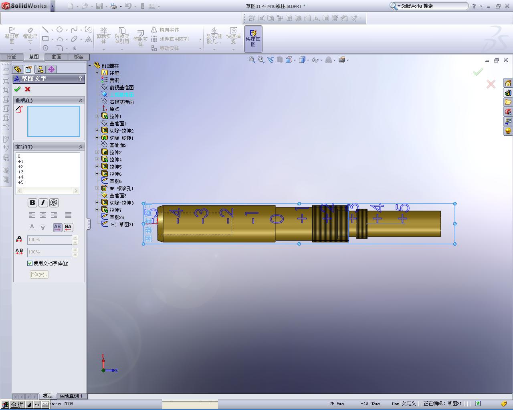Collapse the 文字(T) section
The width and height of the screenshot is (513, 410).
(x=81, y=147)
